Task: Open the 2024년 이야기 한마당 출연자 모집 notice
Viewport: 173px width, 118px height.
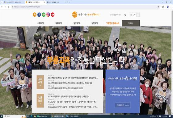Action: coord(73,78)
